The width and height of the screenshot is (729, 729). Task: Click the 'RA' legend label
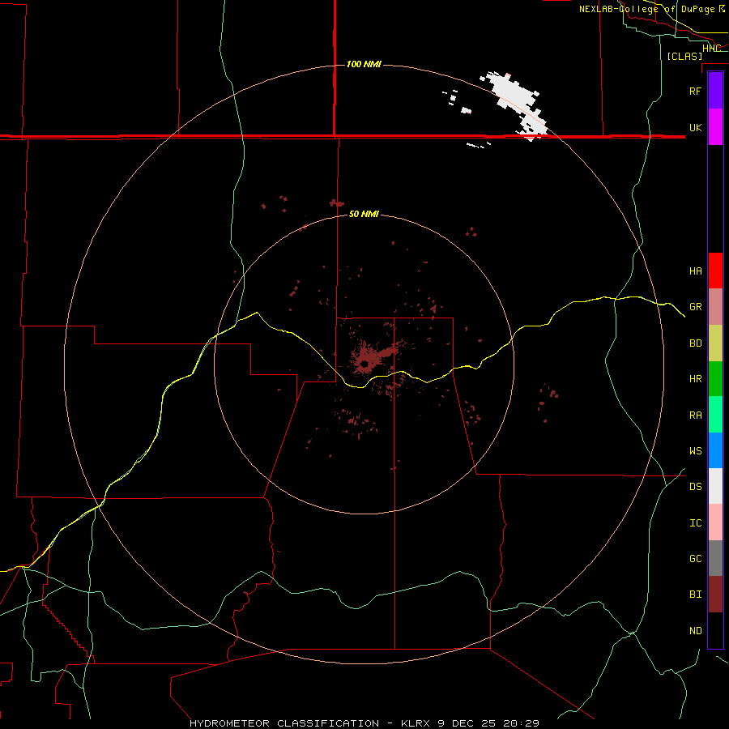click(x=695, y=416)
